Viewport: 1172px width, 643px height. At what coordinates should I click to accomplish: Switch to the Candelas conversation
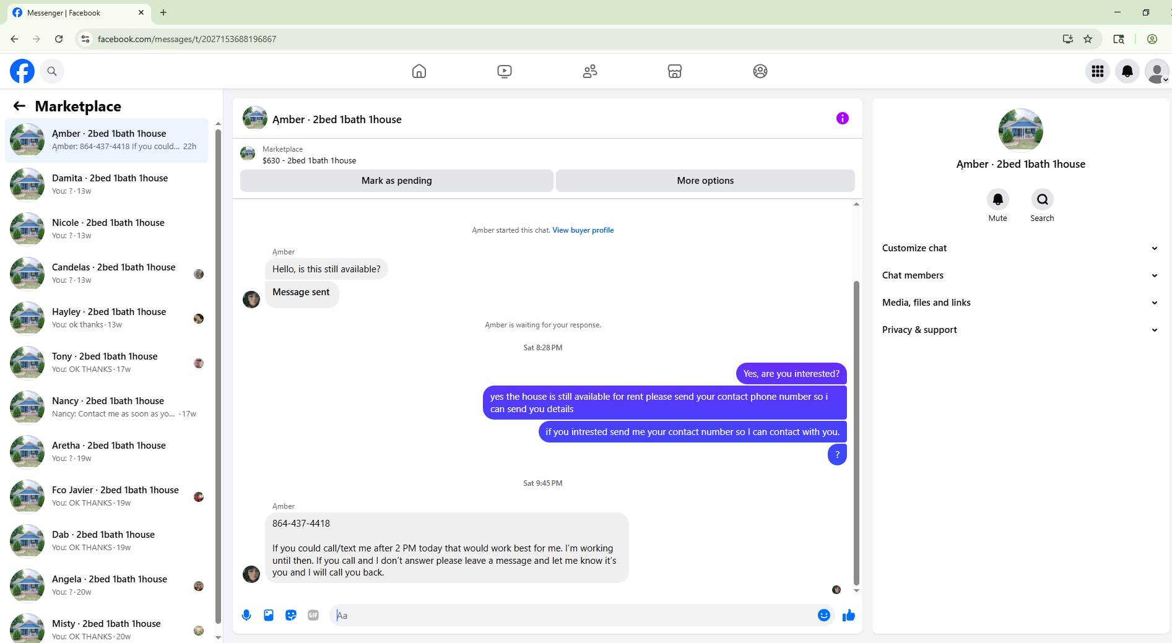[106, 274]
